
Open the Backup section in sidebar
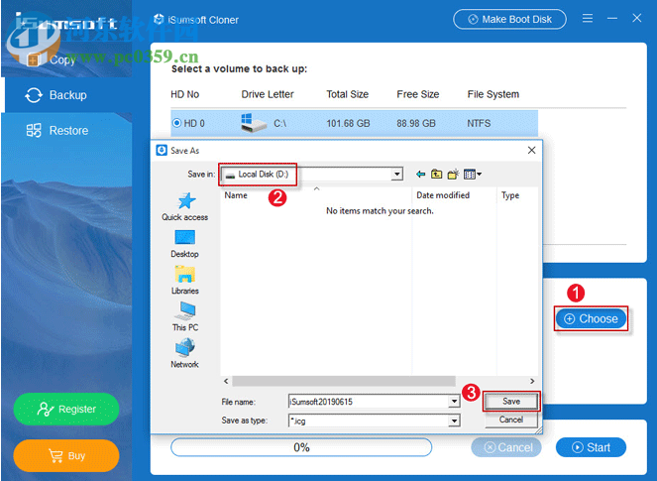[x=67, y=95]
